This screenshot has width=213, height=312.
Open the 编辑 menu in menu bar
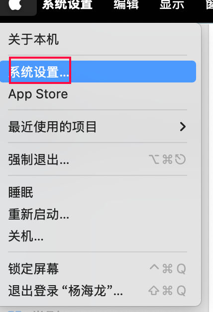coord(126,4)
